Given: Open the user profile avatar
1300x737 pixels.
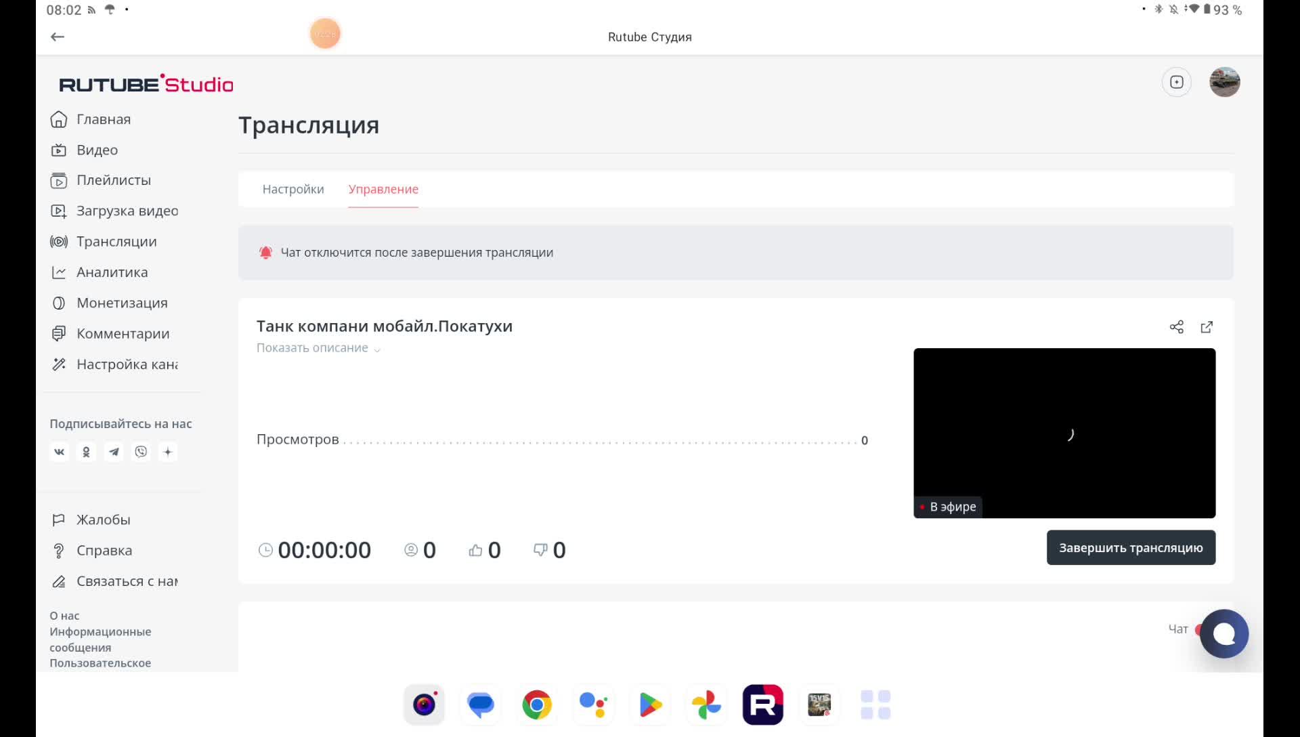Looking at the screenshot, I should tap(1224, 82).
